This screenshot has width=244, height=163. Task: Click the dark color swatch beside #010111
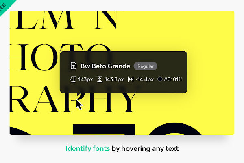160,79
